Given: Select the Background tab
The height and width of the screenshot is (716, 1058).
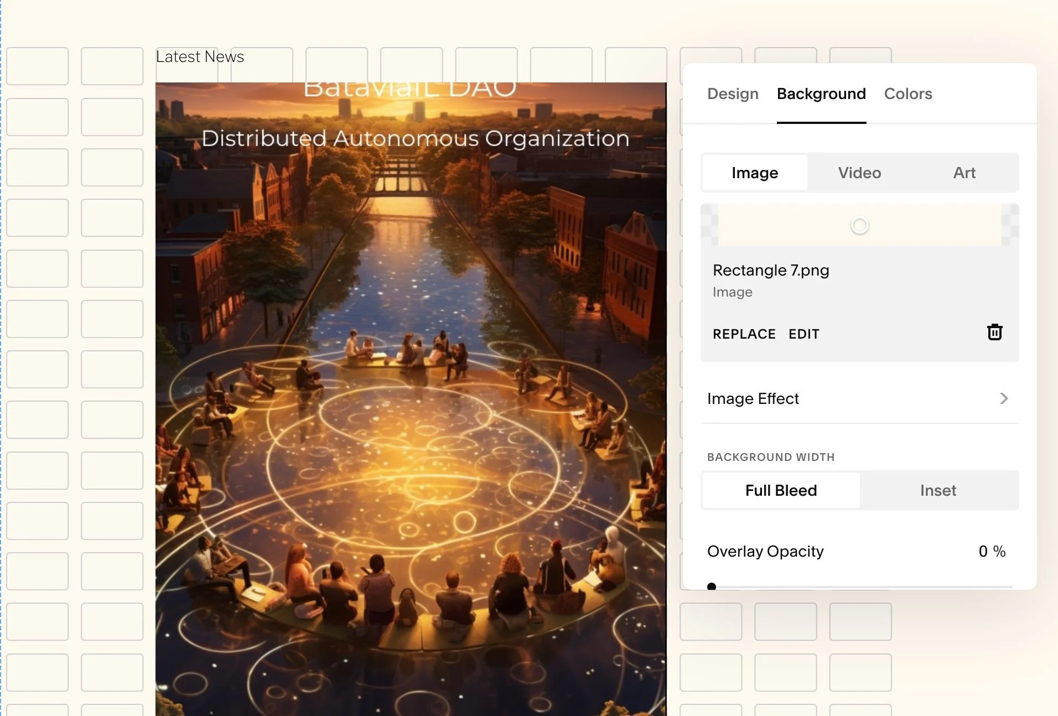Looking at the screenshot, I should click(x=821, y=94).
